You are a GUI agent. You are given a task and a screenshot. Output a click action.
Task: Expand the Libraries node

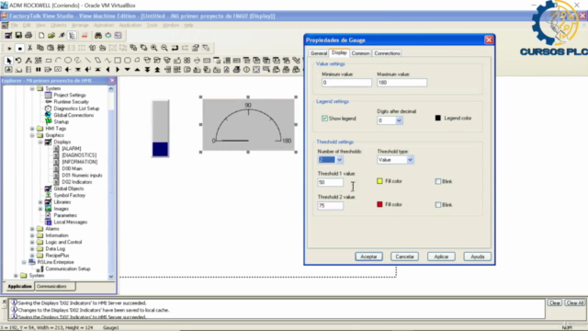(x=40, y=202)
